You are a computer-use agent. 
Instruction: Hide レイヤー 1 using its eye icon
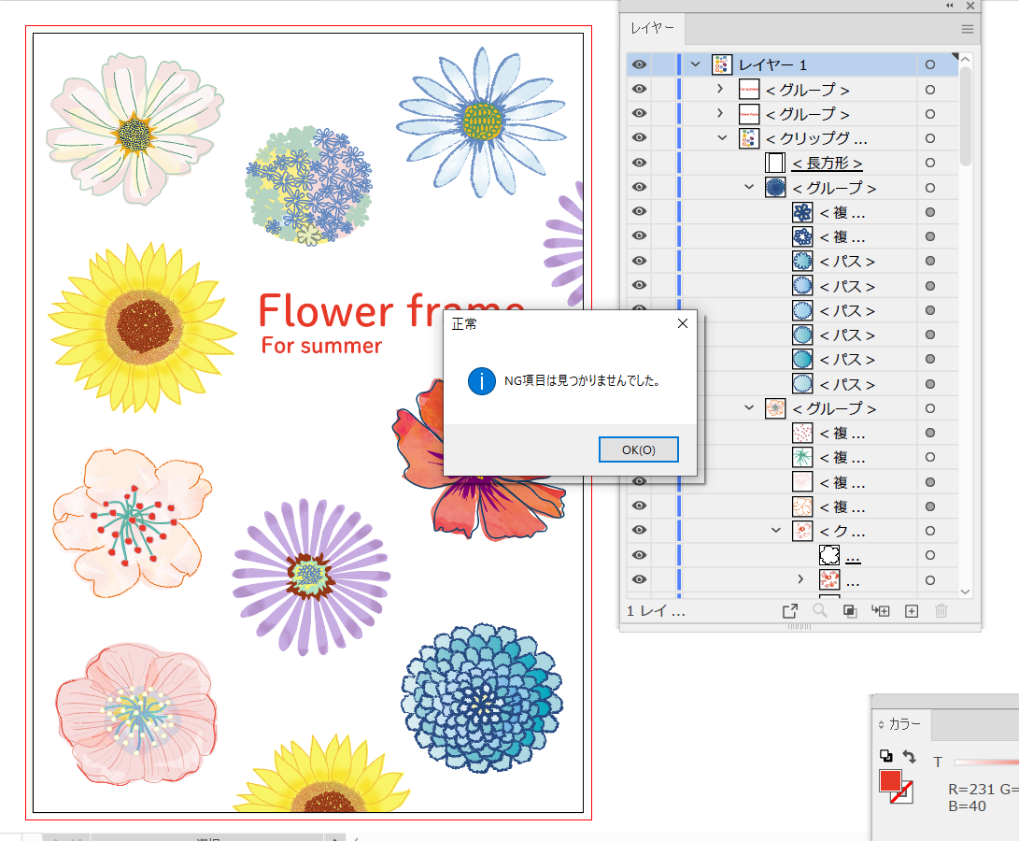coord(639,64)
